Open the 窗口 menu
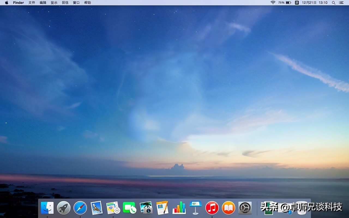349x218 pixels. 76,3
